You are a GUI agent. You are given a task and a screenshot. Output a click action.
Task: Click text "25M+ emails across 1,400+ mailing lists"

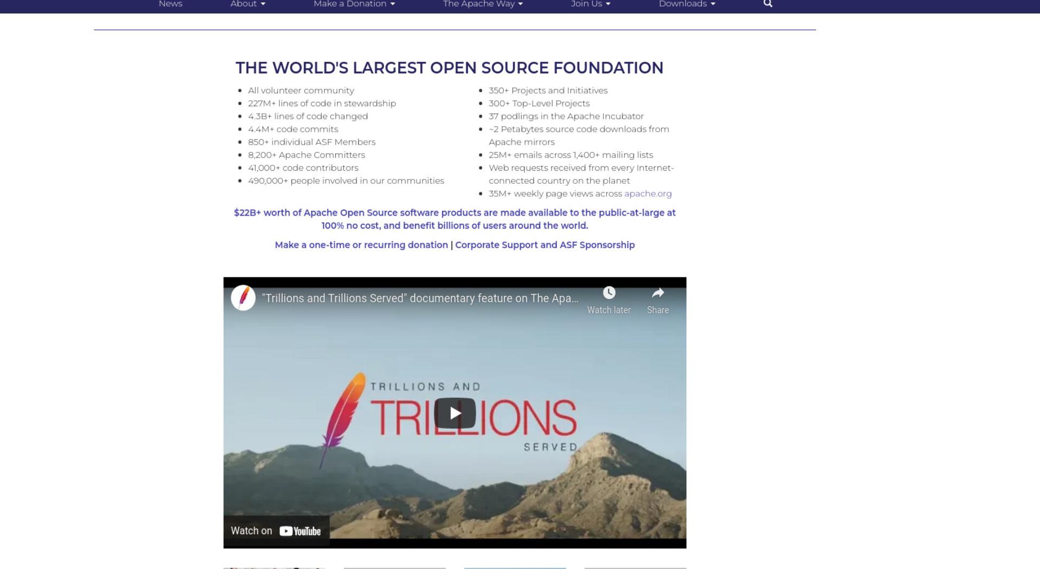571,155
